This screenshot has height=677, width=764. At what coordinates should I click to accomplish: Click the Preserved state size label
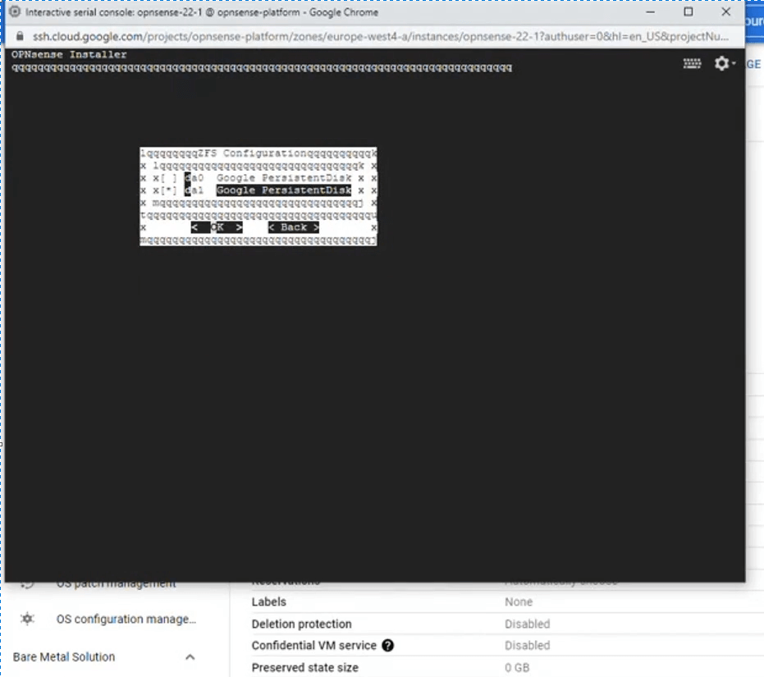304,667
